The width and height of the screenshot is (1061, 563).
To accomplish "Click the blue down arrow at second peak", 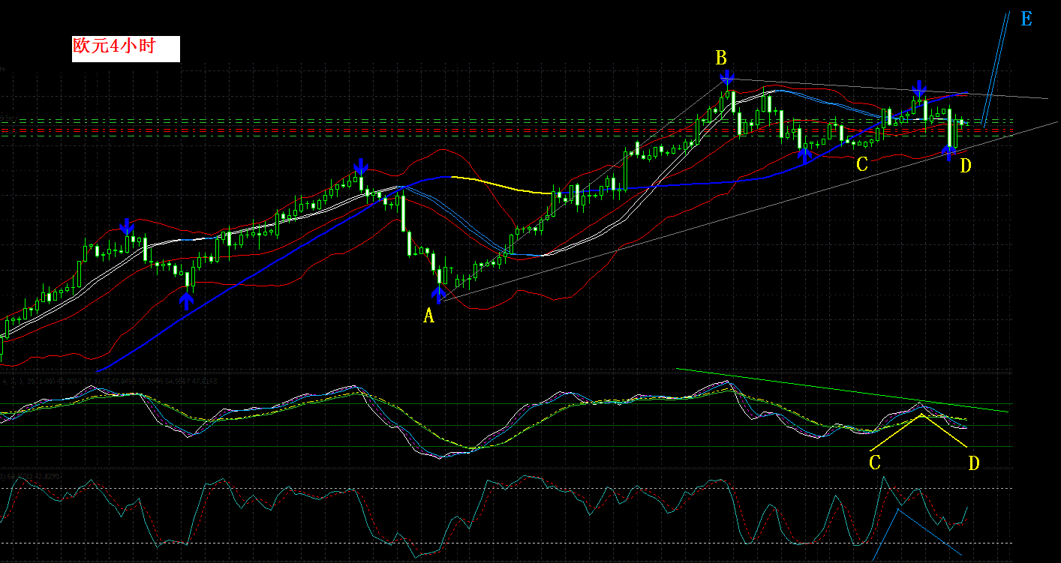I will pyautogui.click(x=361, y=166).
